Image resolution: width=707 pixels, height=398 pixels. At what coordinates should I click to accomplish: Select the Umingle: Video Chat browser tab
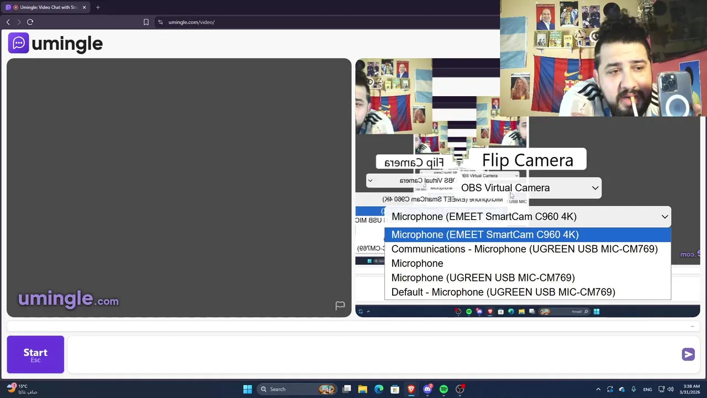coord(45,7)
